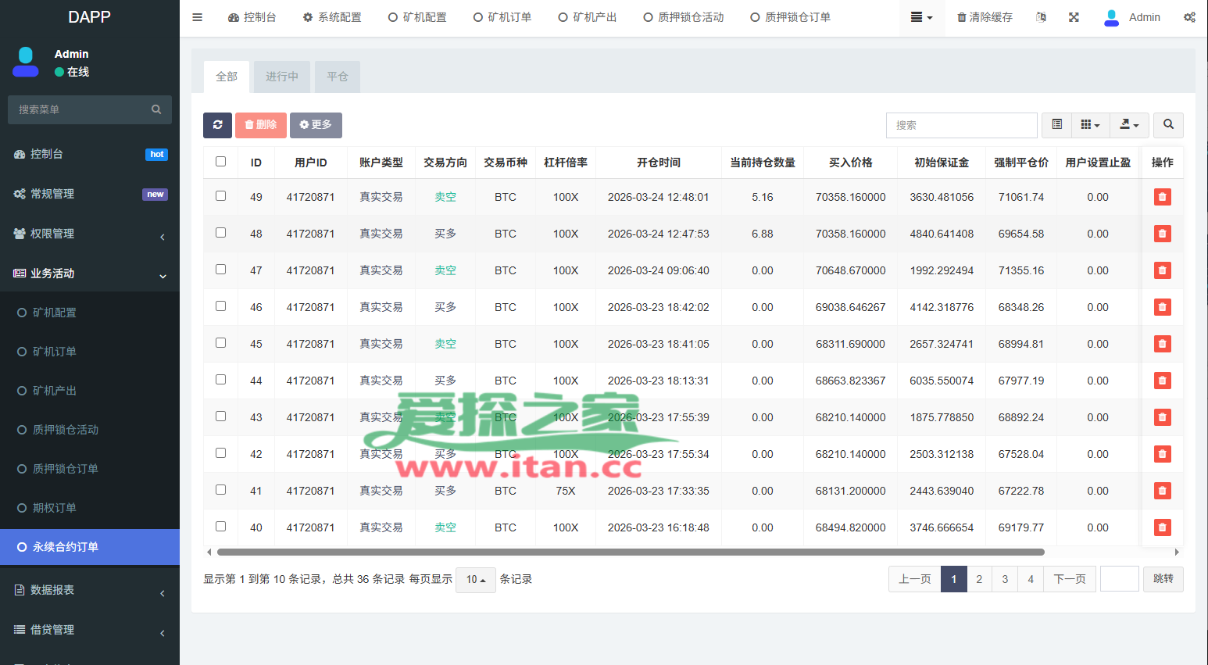The width and height of the screenshot is (1208, 665).
Task: Open the export data dropdown
Action: coord(1129,125)
